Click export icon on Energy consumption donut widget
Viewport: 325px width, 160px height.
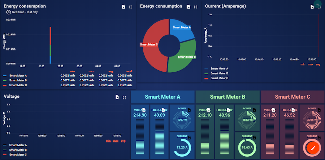188,7
